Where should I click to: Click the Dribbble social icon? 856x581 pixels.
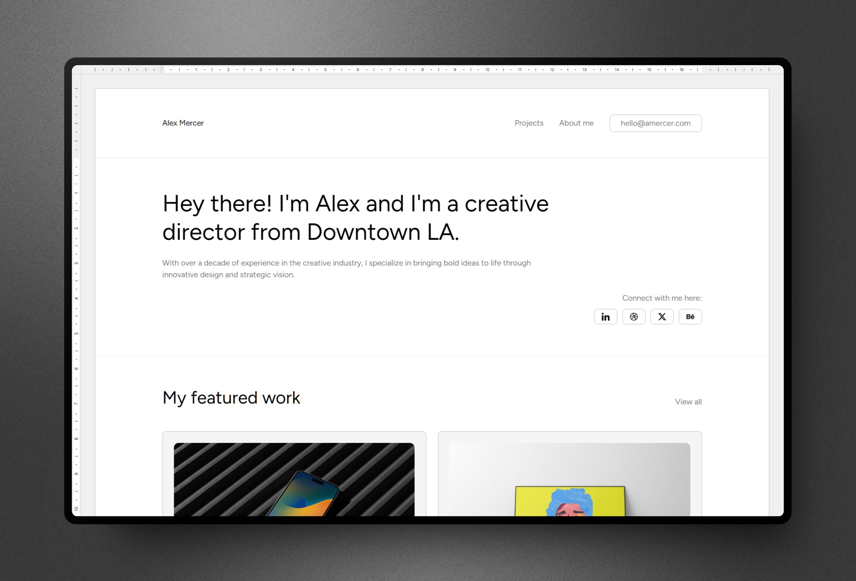pyautogui.click(x=633, y=316)
